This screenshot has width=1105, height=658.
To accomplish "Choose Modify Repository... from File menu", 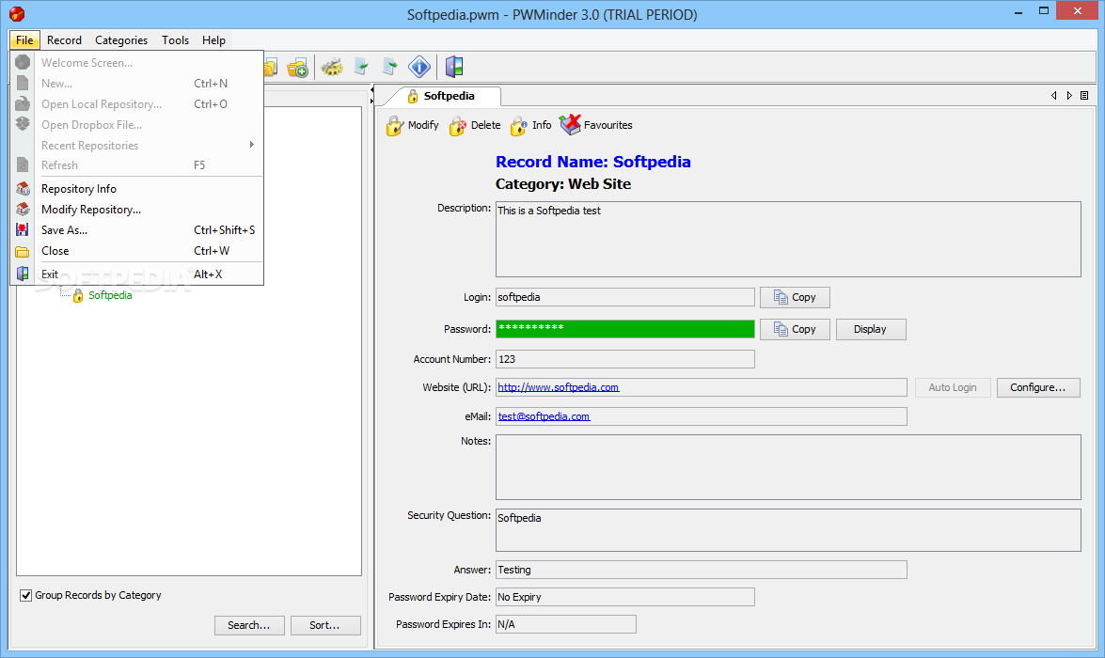I will tap(136, 210).
